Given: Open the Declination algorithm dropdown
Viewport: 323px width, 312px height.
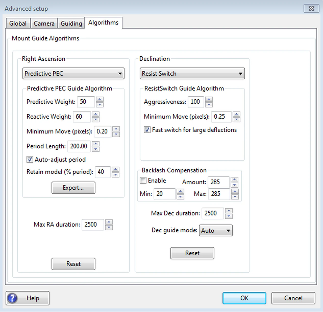Looking at the screenshot, I should point(192,73).
